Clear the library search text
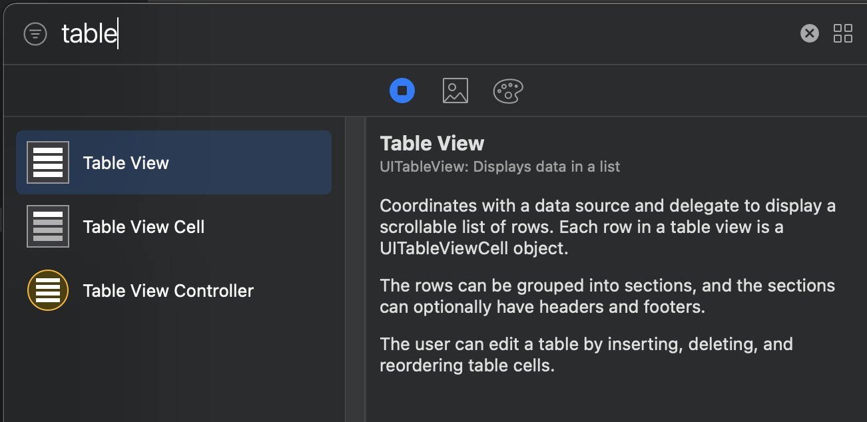Viewport: 867px width, 422px height. point(809,33)
